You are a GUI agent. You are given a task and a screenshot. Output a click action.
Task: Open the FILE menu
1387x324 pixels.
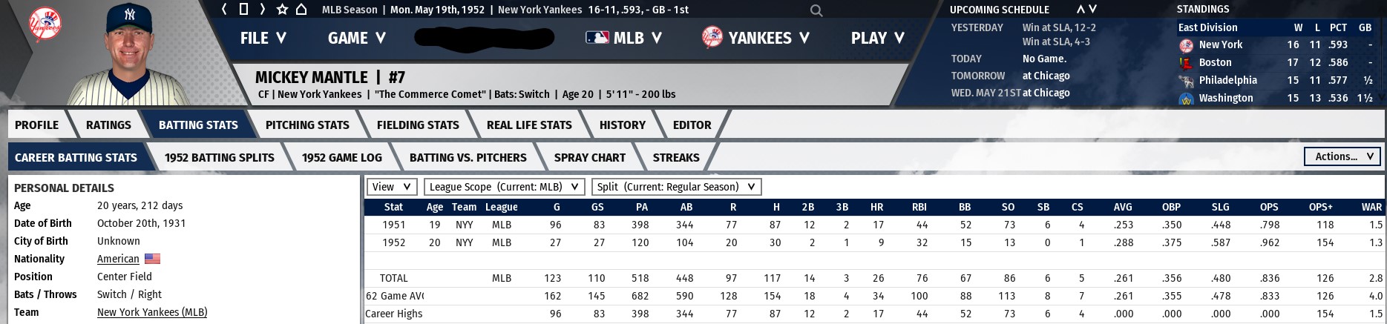[263, 38]
